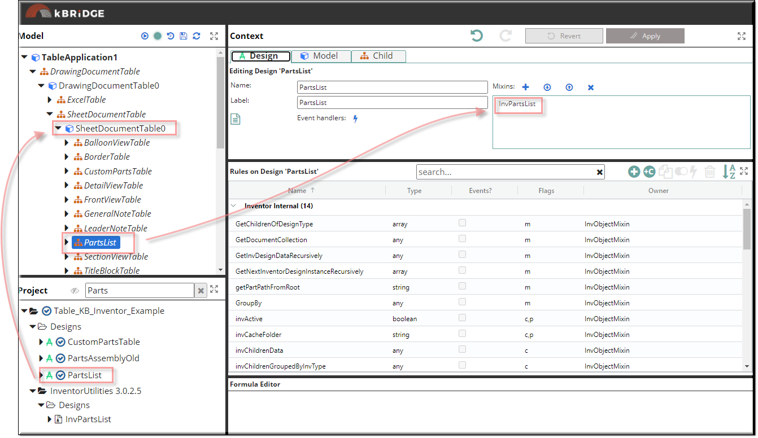The width and height of the screenshot is (758, 438).
Task: Click the save disk icon in Model header
Action: [x=183, y=36]
